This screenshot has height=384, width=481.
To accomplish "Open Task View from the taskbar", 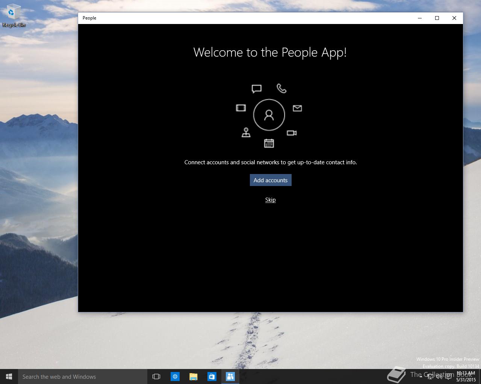I will pos(156,376).
